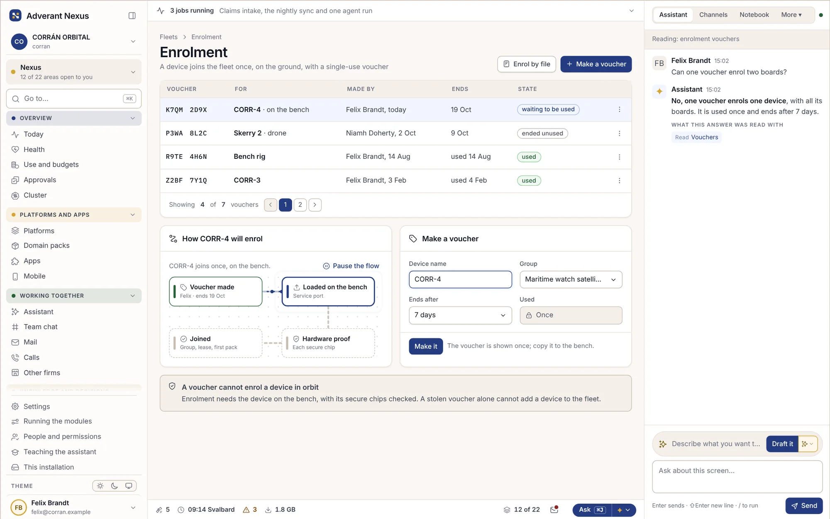Screen dimensions: 830x519
Task: Open the Ends after 7 days dropdown
Action: click(x=460, y=315)
